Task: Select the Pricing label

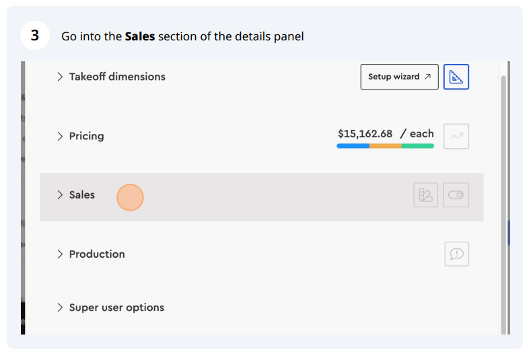Action: (x=86, y=136)
